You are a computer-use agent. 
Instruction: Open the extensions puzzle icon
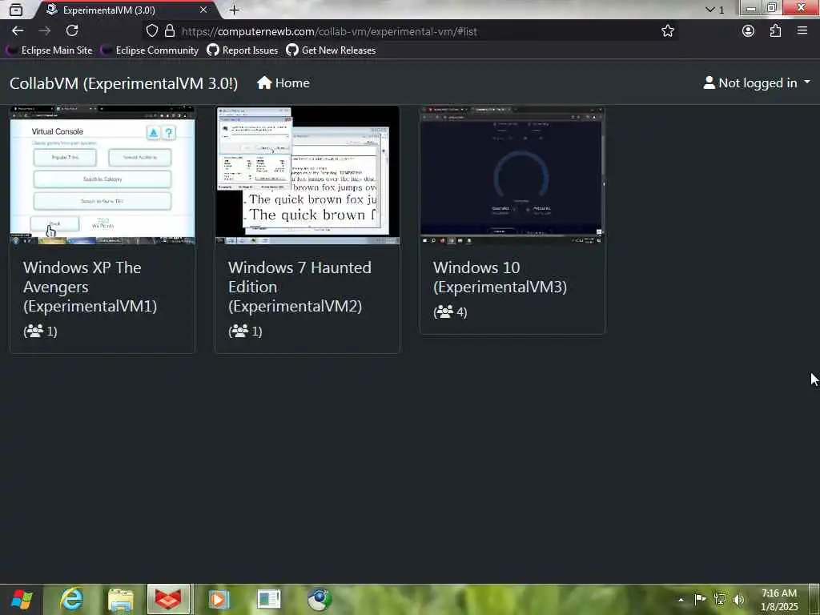775,31
